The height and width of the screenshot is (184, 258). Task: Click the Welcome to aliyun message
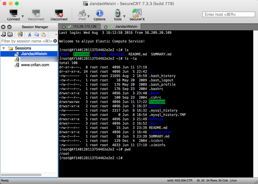[x=102, y=41]
